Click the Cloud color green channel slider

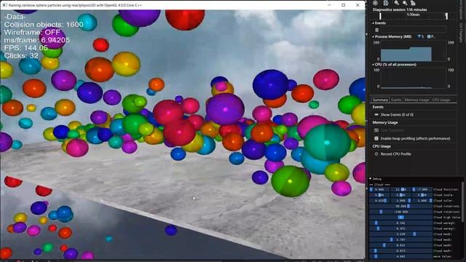[x=400, y=201]
